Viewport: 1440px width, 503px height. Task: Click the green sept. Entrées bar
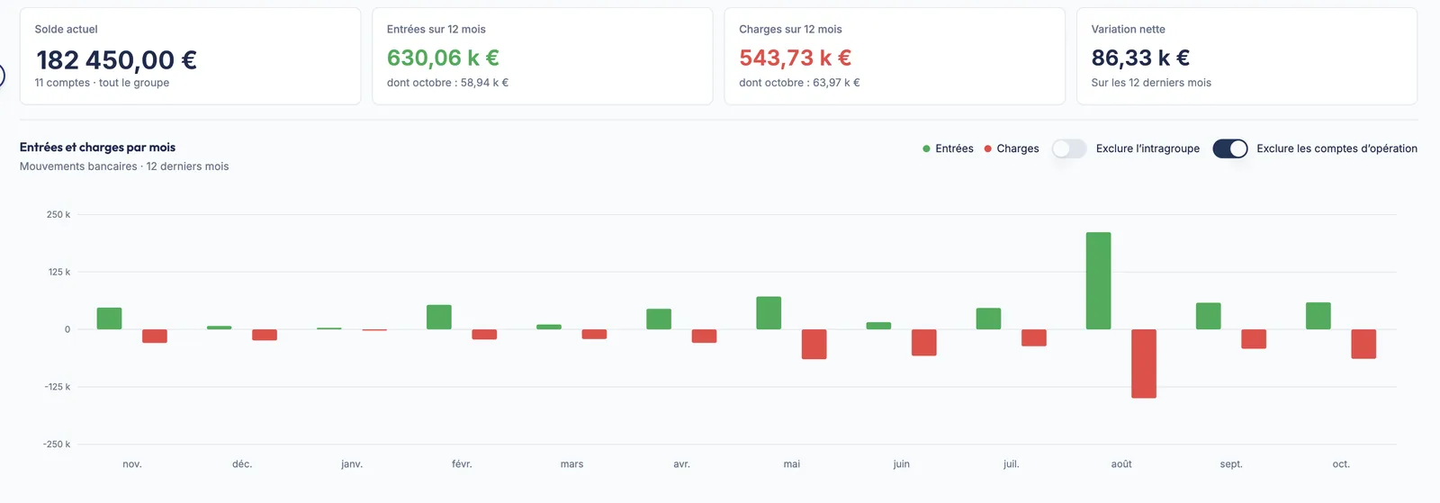point(1209,316)
